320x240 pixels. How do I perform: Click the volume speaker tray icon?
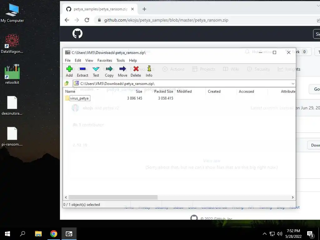pos(280,234)
